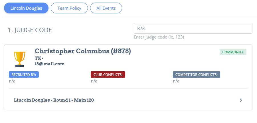Expand the Round 1 chevron arrow

coord(241,100)
